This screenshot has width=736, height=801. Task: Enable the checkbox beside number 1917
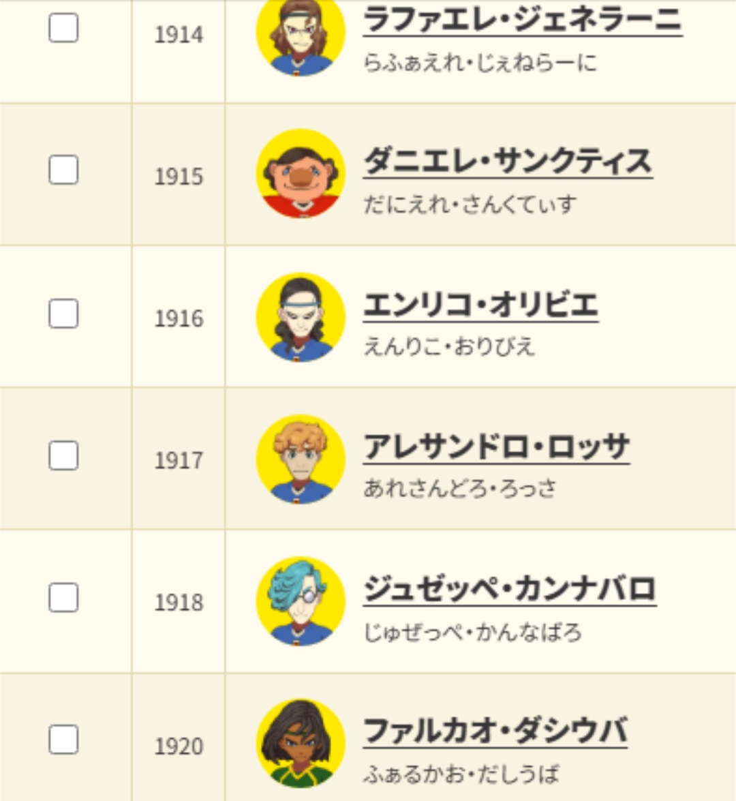coord(63,455)
